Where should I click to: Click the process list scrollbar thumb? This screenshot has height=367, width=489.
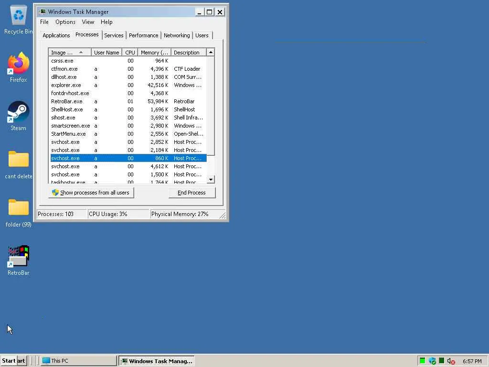(x=211, y=106)
